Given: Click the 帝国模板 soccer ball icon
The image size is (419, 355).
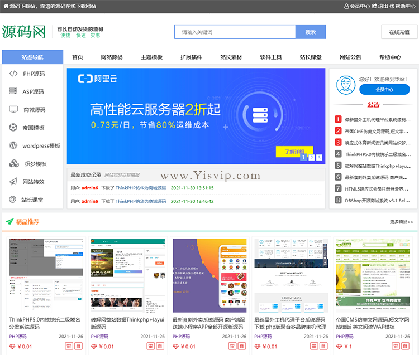Looking at the screenshot, I should 13,128.
